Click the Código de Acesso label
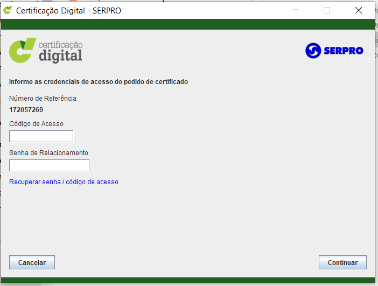This screenshot has height=286, width=378. [36, 124]
